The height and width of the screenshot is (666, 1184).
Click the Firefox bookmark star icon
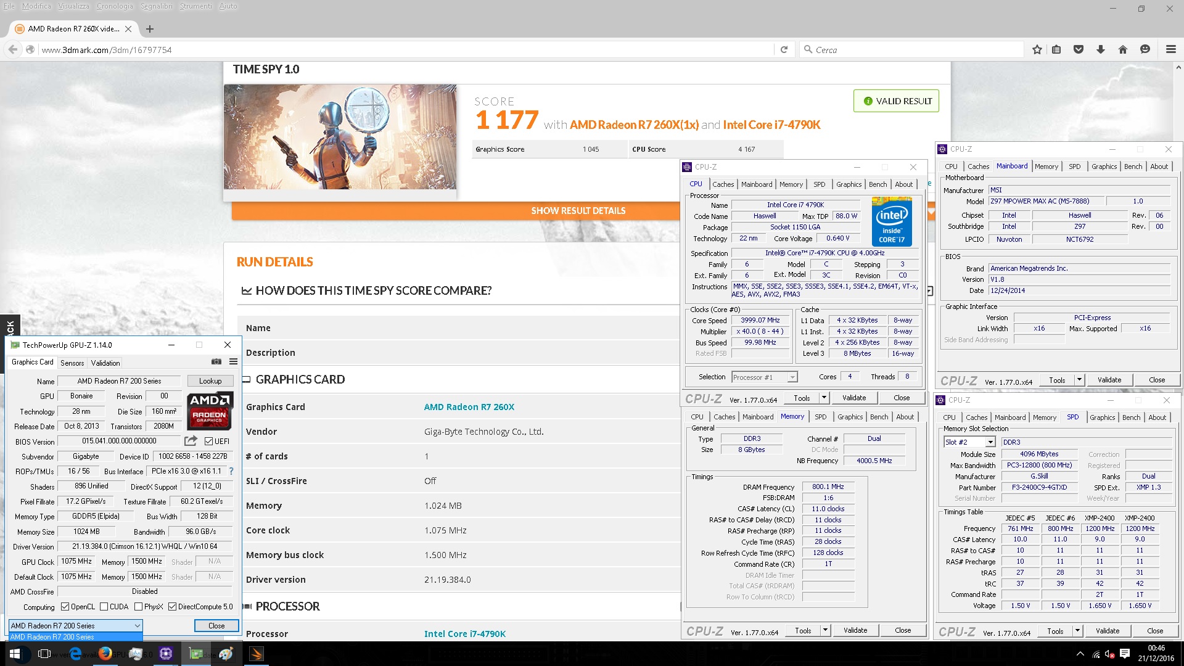point(1037,49)
